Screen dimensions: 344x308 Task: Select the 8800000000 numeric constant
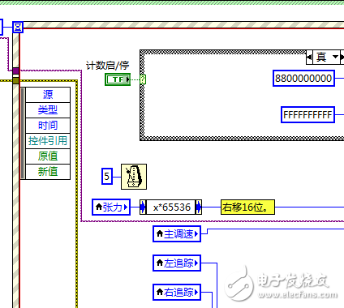(303, 79)
